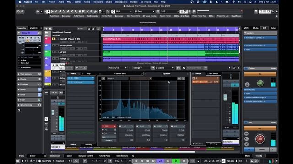The height and width of the screenshot is (164, 293).
Task: Toggle send slot power for FX 01
Action: click(x=194, y=78)
